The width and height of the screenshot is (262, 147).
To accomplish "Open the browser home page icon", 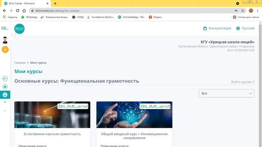I will [24, 11].
